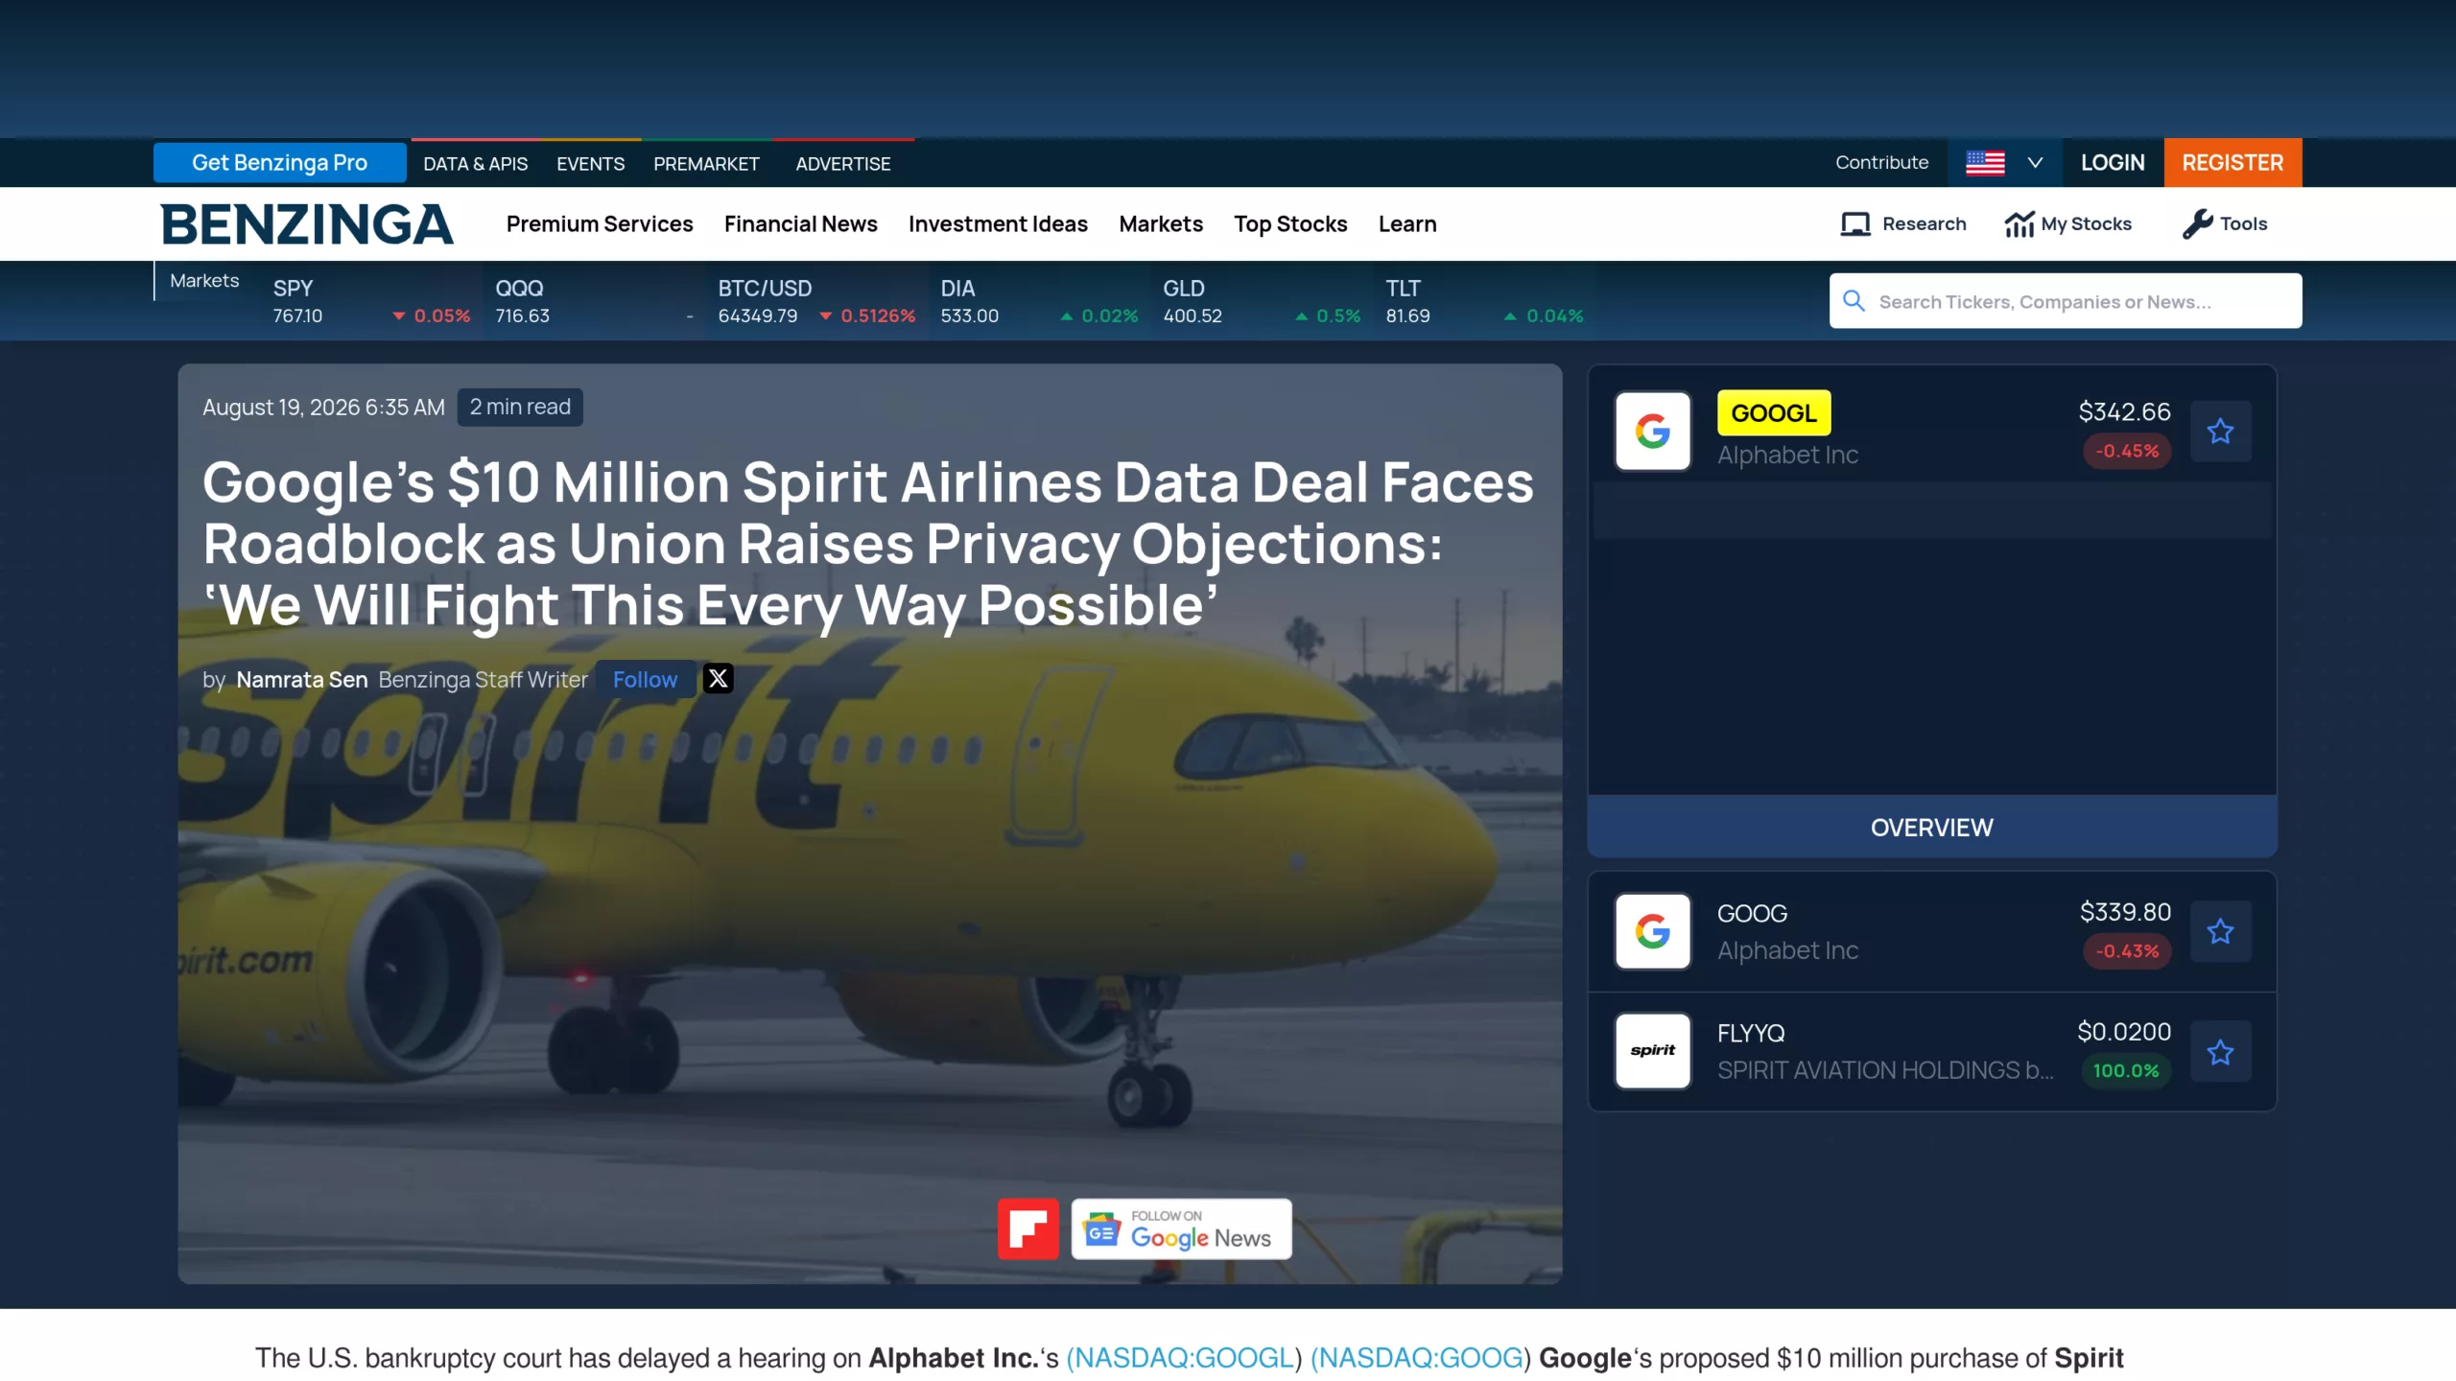Click article date August 19, 2026
The height and width of the screenshot is (1381, 2456).
click(323, 408)
